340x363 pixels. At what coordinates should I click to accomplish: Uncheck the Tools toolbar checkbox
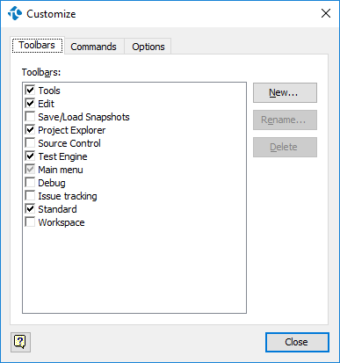coord(30,91)
